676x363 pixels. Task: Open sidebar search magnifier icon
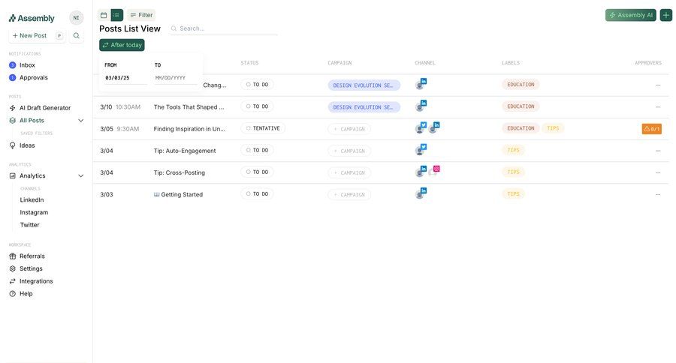point(77,36)
